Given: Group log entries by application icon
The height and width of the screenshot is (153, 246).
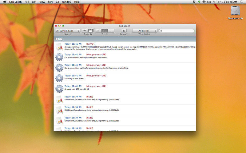Looking at the screenshot, I should click(x=85, y=31).
